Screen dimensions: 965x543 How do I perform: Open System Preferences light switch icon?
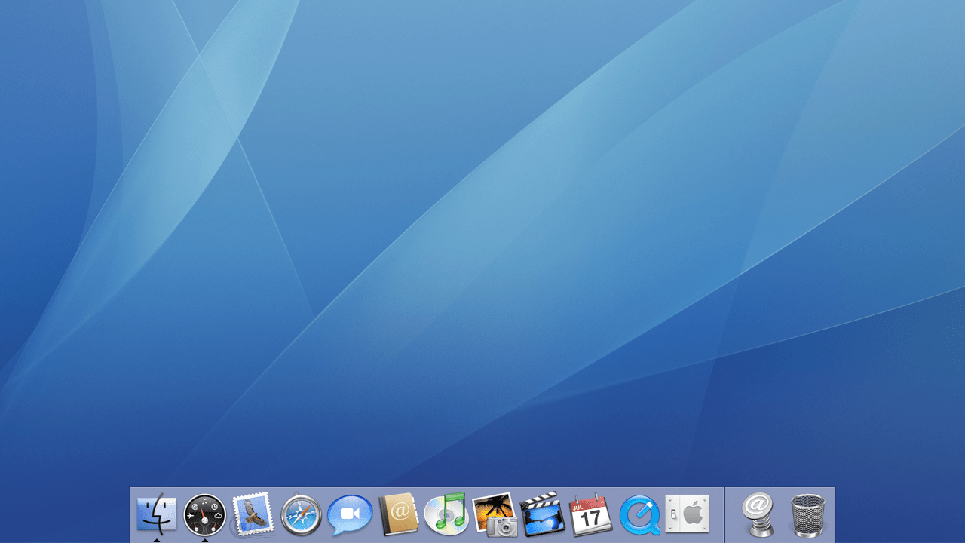point(688,514)
